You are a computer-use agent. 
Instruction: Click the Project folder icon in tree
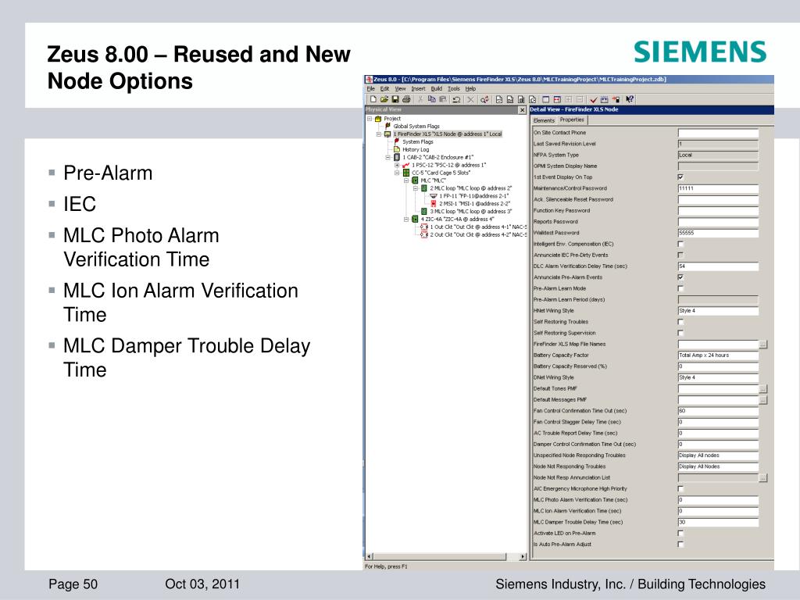tap(378, 119)
